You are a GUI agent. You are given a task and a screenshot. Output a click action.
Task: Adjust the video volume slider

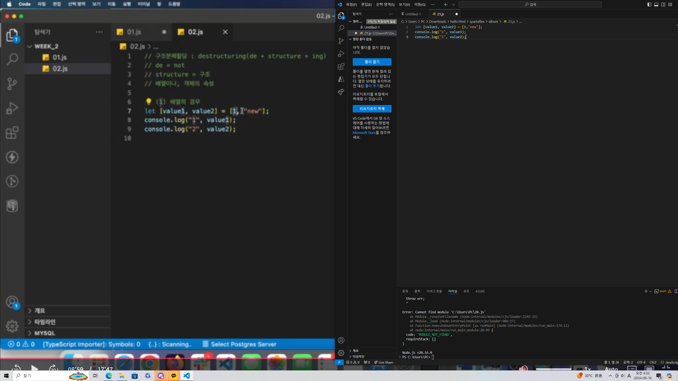pyautogui.click(x=554, y=369)
